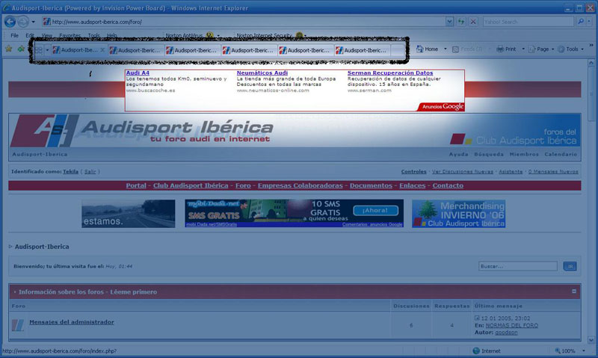Click the browser Forward arrow button
The height and width of the screenshot is (358, 598).
[x=23, y=22]
